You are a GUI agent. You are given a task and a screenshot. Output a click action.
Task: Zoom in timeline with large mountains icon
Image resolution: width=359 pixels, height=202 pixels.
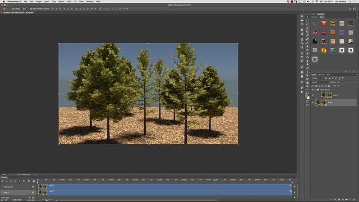click(x=57, y=200)
